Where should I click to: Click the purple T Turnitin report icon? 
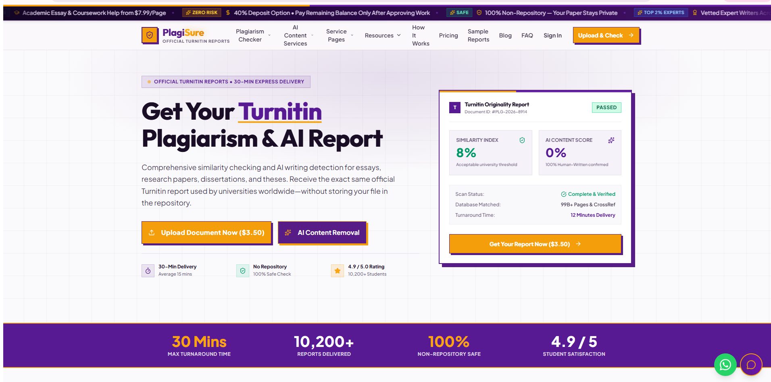point(455,108)
